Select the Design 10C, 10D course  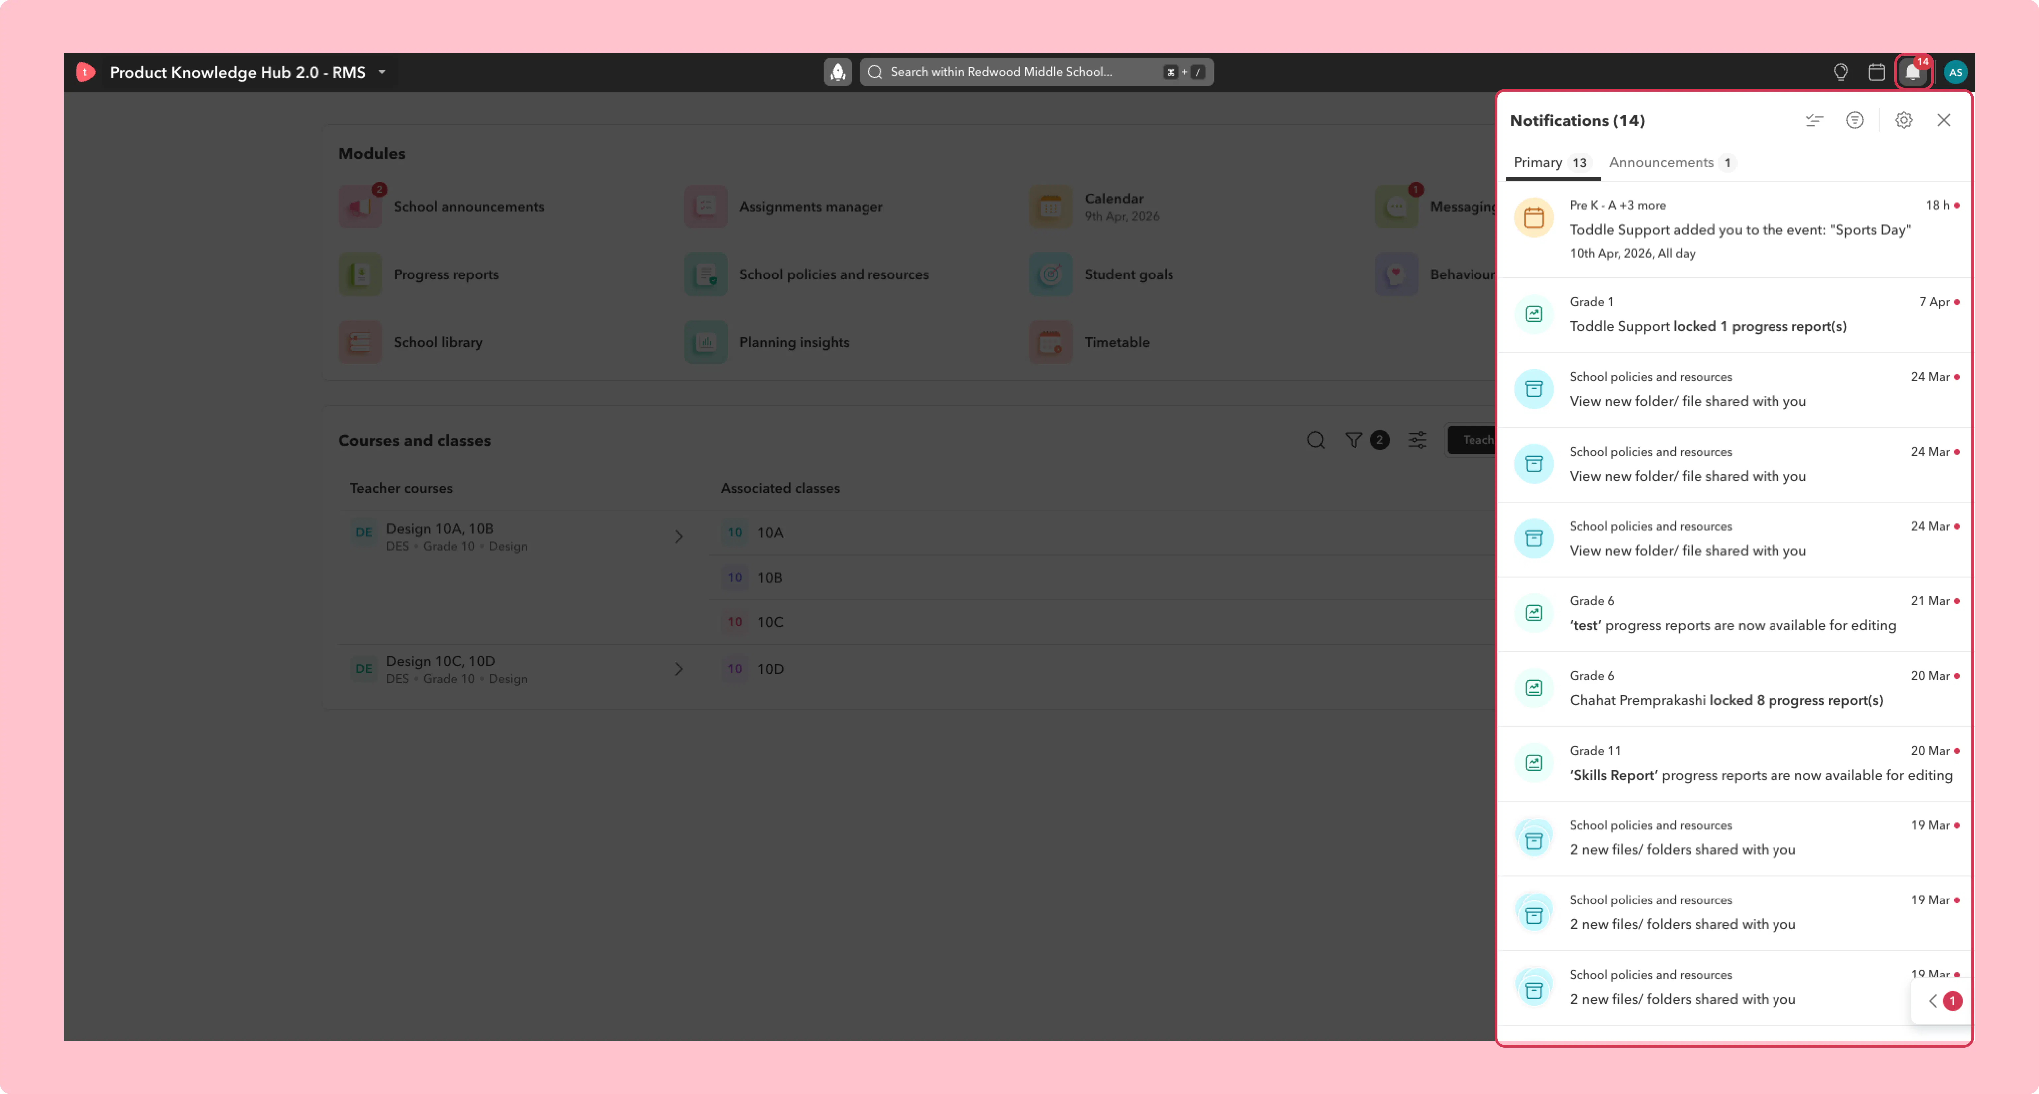[518, 670]
